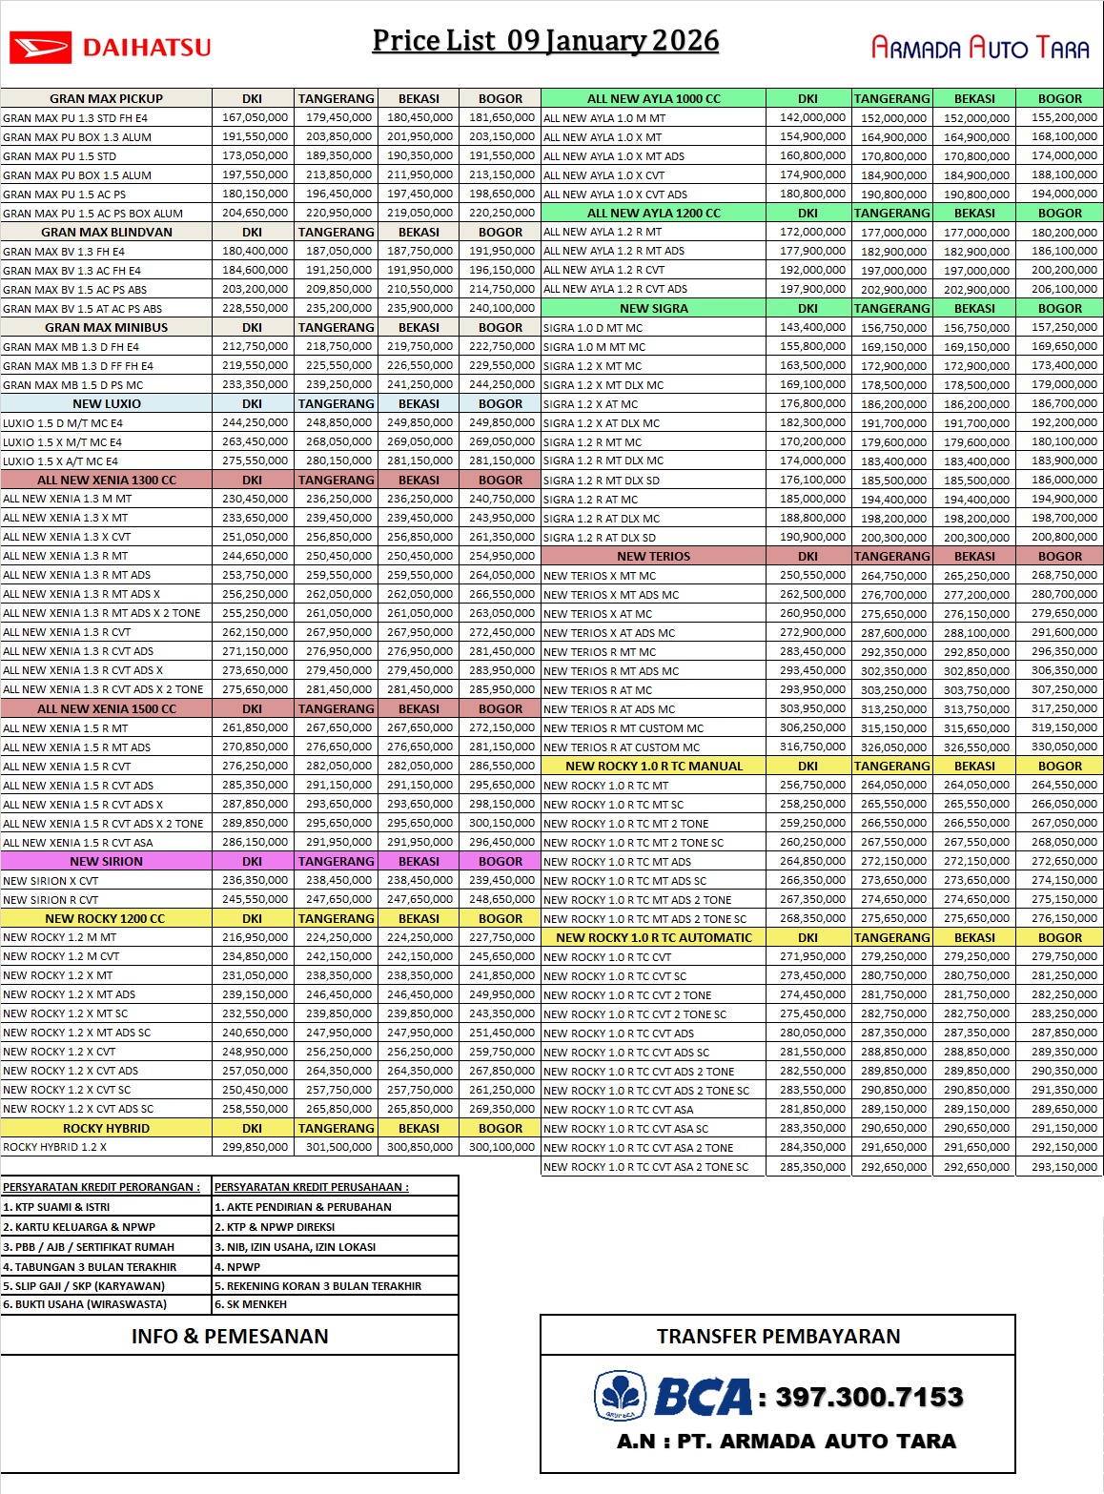This screenshot has width=1104, height=1494.
Task: Click the ROCKY HYBRID 1.2 X row label
Action: pos(55,1147)
